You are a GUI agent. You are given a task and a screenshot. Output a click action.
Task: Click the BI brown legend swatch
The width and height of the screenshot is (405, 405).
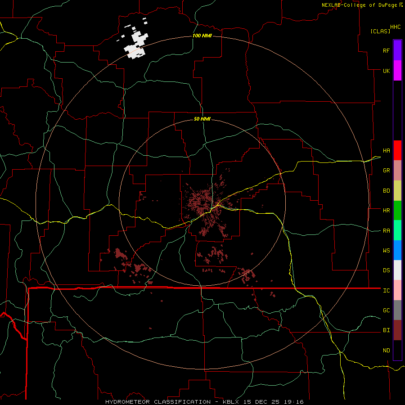397,330
